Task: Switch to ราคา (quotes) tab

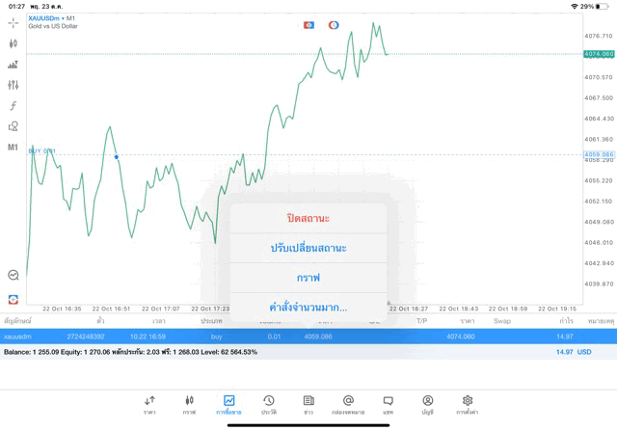Action: [x=150, y=404]
